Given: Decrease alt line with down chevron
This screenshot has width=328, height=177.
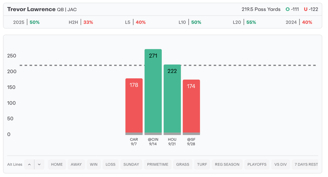Looking at the screenshot, I should tap(39, 165).
